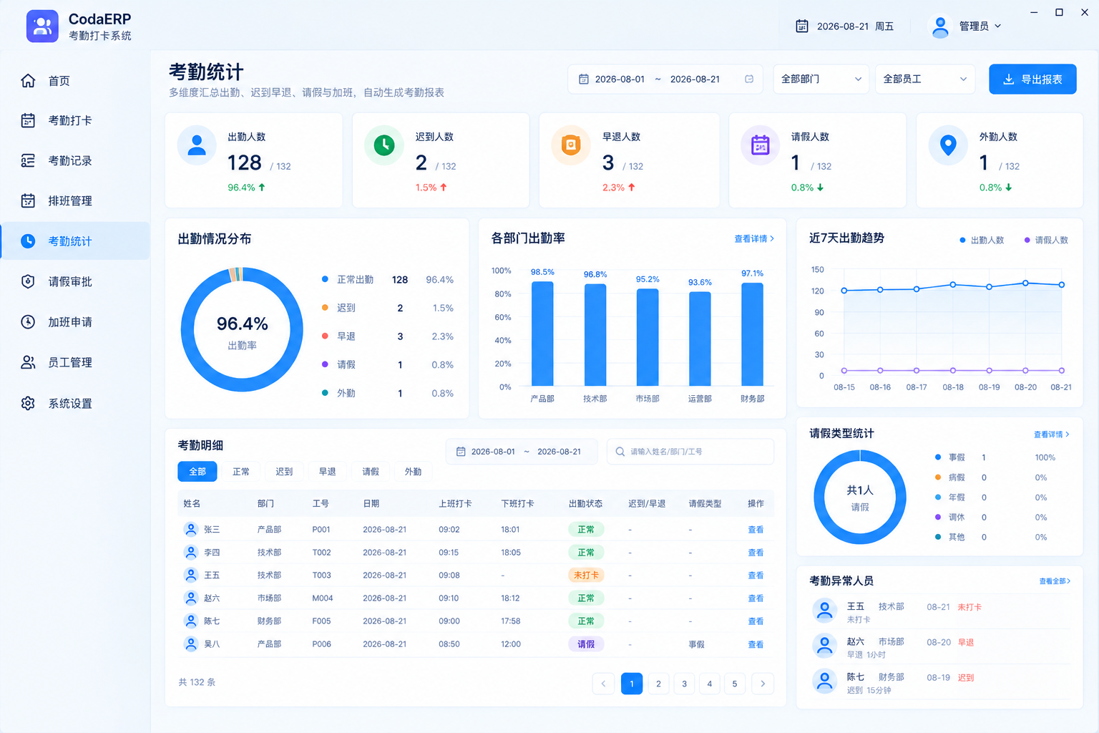
Task: Click the 未打卡 status tag for 王五
Action: [x=586, y=576]
